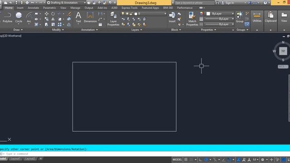Toggle Object Snap in status bar
The width and height of the screenshot is (290, 163).
(x=229, y=159)
